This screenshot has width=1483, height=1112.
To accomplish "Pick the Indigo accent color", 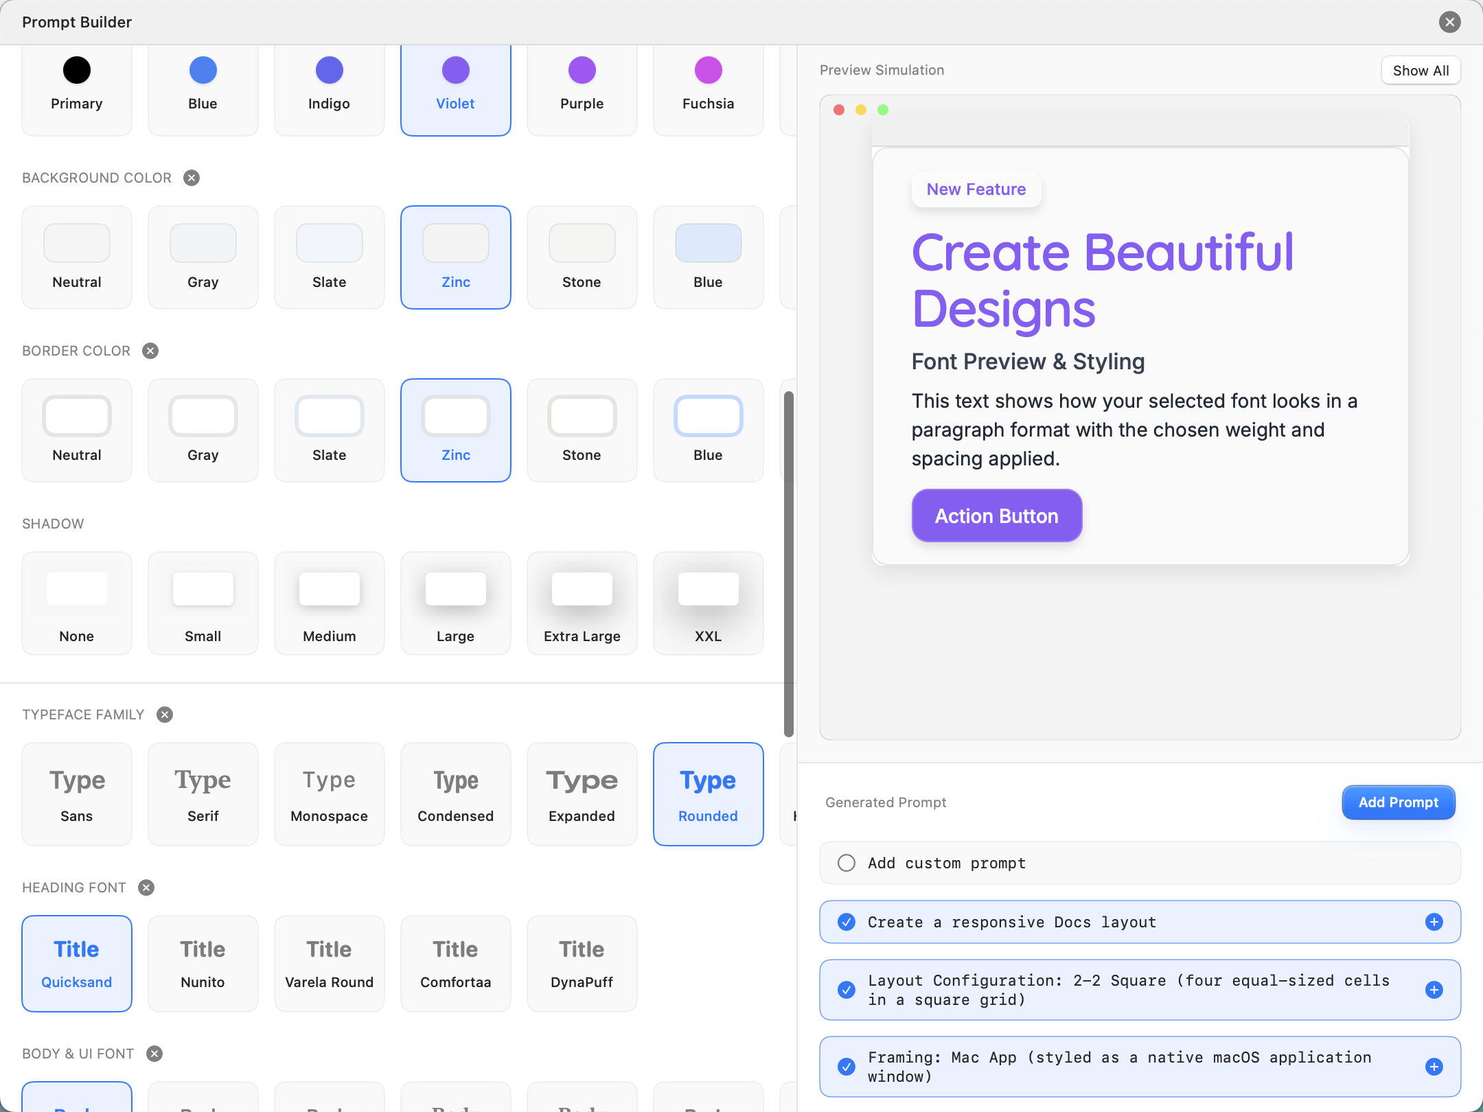I will pyautogui.click(x=330, y=91).
